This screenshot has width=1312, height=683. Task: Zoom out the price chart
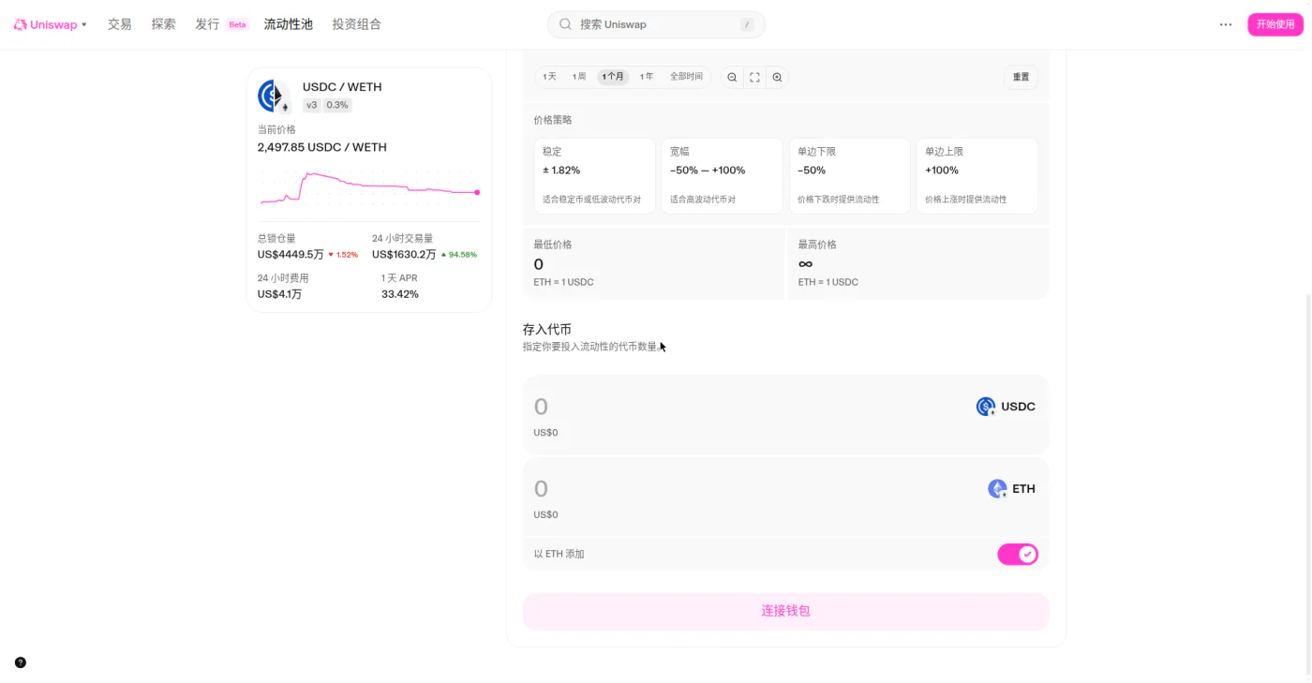pos(732,77)
